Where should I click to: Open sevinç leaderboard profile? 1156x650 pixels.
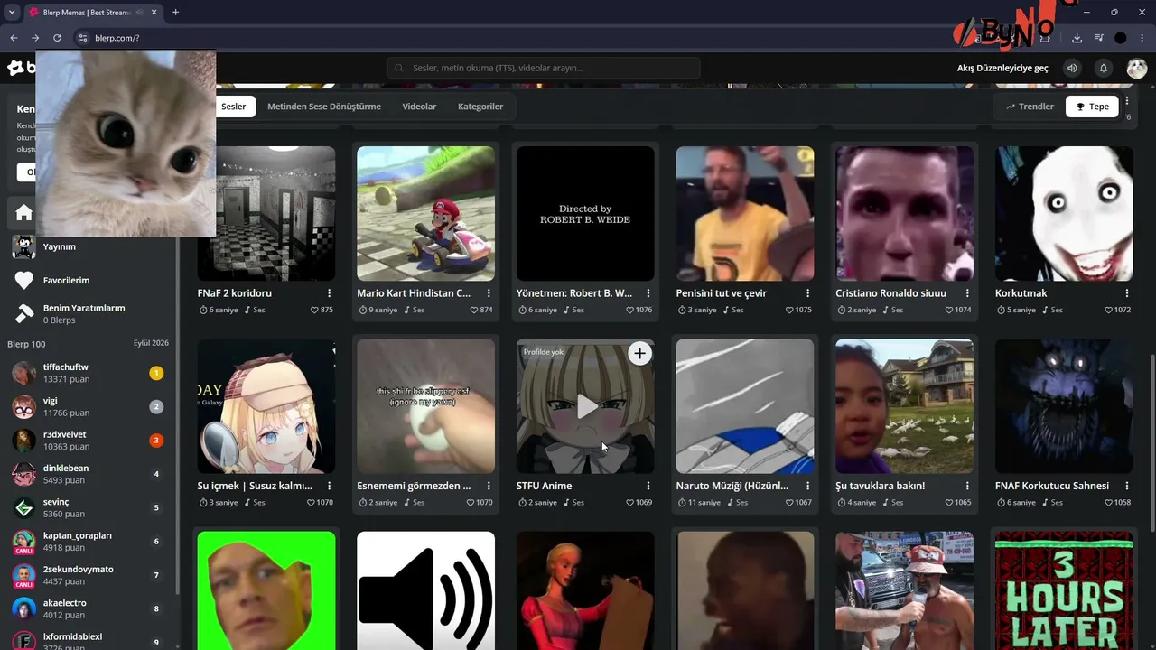tap(89, 508)
